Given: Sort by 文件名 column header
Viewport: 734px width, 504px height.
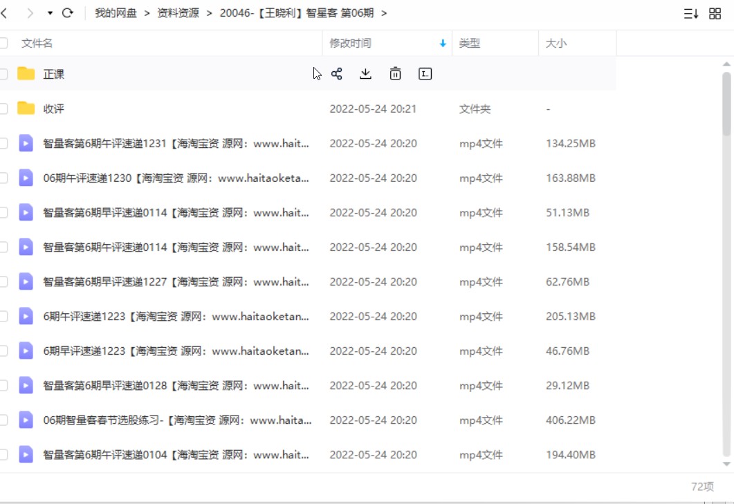Looking at the screenshot, I should 37,43.
